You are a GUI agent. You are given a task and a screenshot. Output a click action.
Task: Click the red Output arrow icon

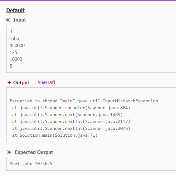9,83
